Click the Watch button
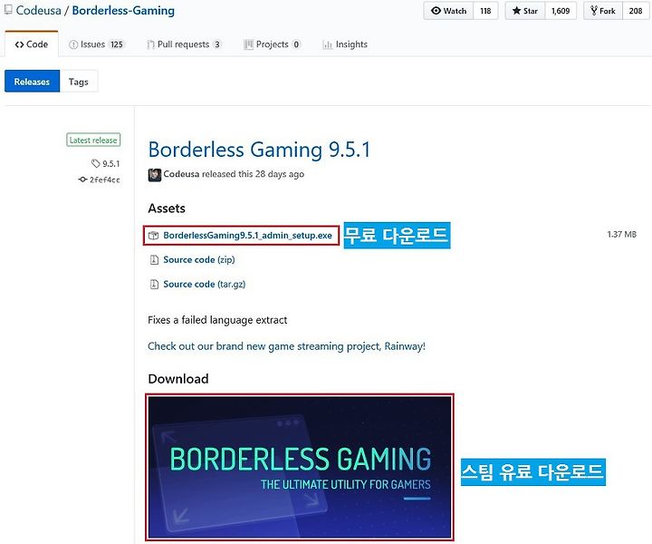 pyautogui.click(x=448, y=11)
